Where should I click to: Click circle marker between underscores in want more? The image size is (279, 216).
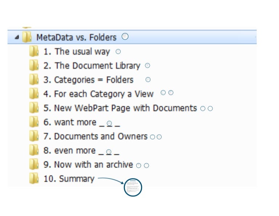pyautogui.click(x=109, y=123)
